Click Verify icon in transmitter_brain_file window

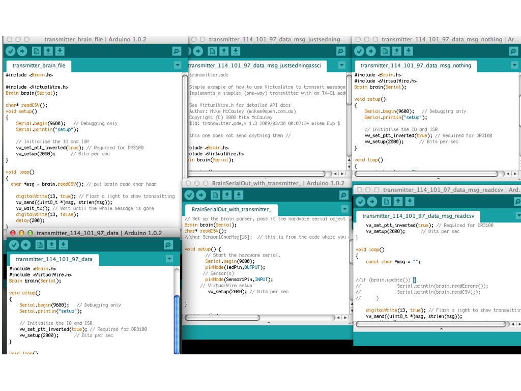pos(11,51)
